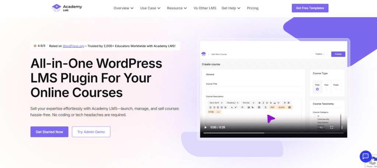The width and height of the screenshot is (377, 168).
Task: Click the 4.9/5 rating text
Action: click(x=42, y=46)
